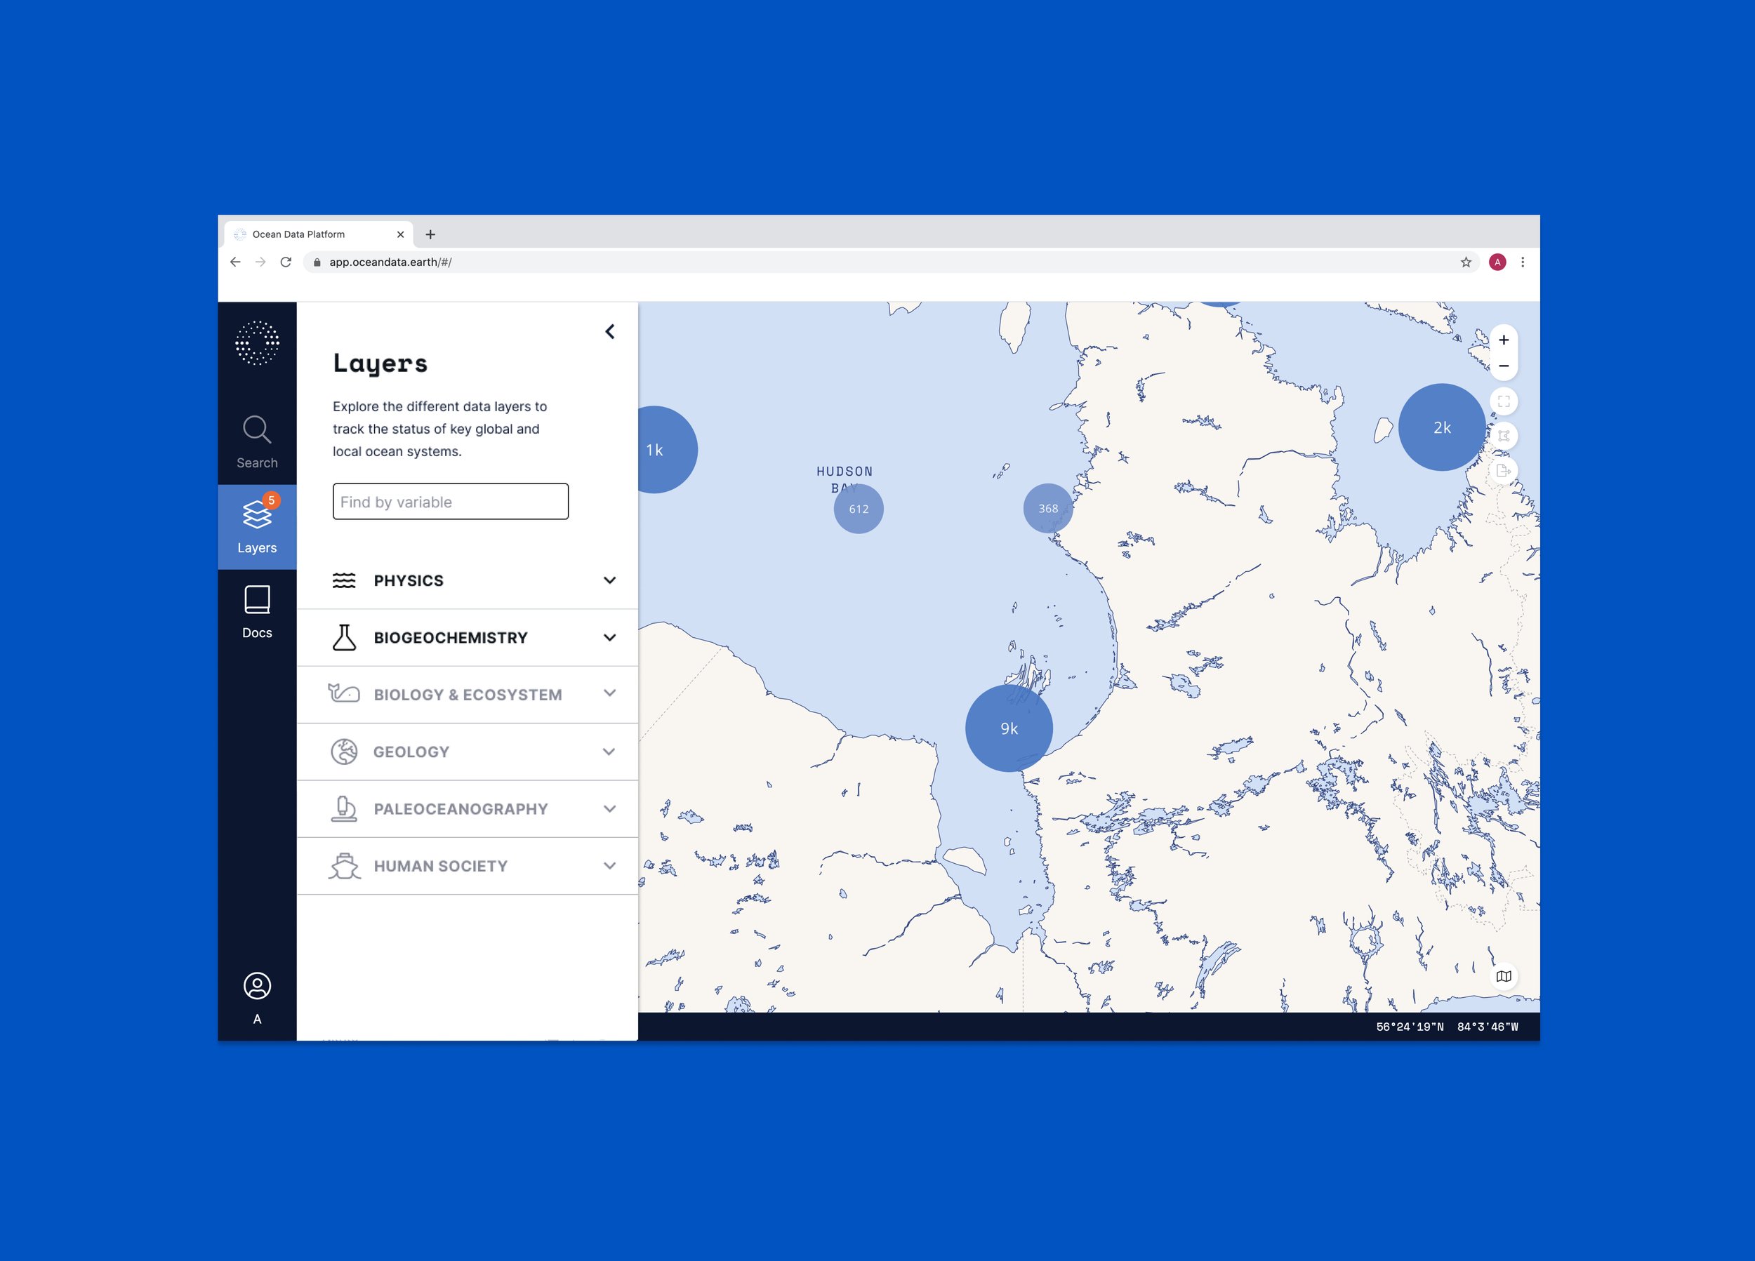Zoom out on the map
This screenshot has height=1261, width=1755.
1503,366
